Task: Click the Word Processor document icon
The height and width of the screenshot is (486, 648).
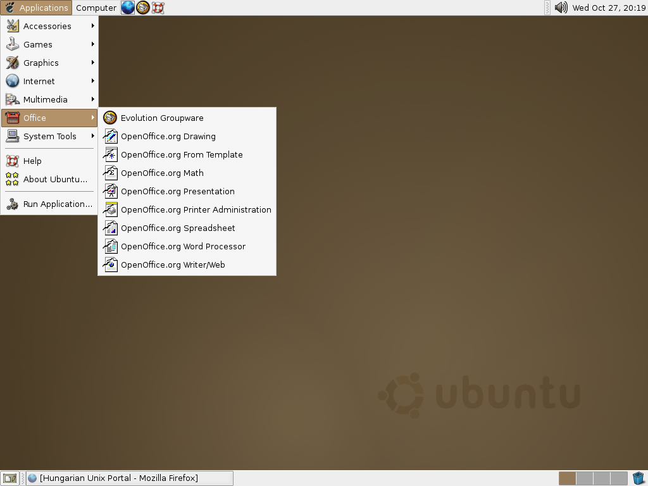Action: [110, 246]
